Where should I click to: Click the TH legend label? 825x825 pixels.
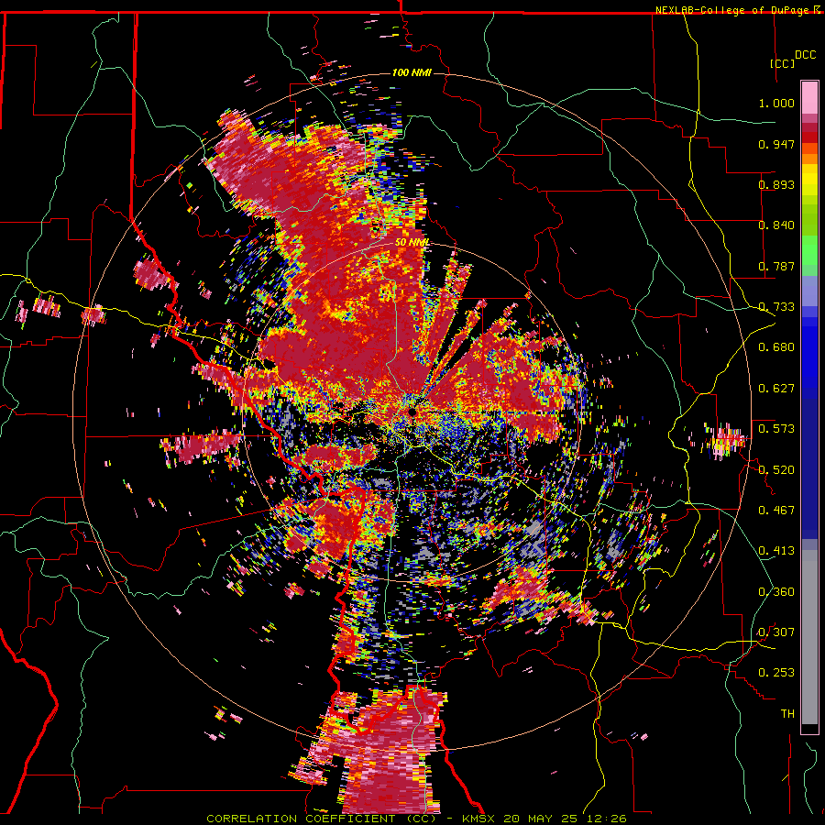pyautogui.click(x=787, y=714)
